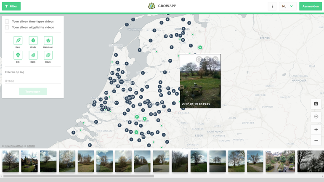Select the Beuk tree species icon
Image resolution: width=324 pixels, height=182 pixels.
click(48, 55)
